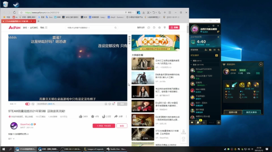Click the browser reload button
The width and height of the screenshot is (272, 152).
14,12
